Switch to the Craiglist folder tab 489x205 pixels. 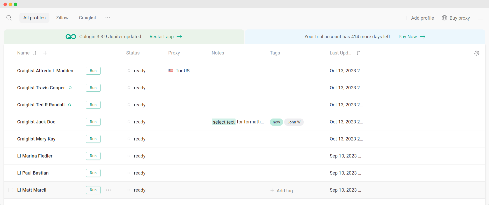coord(87,18)
